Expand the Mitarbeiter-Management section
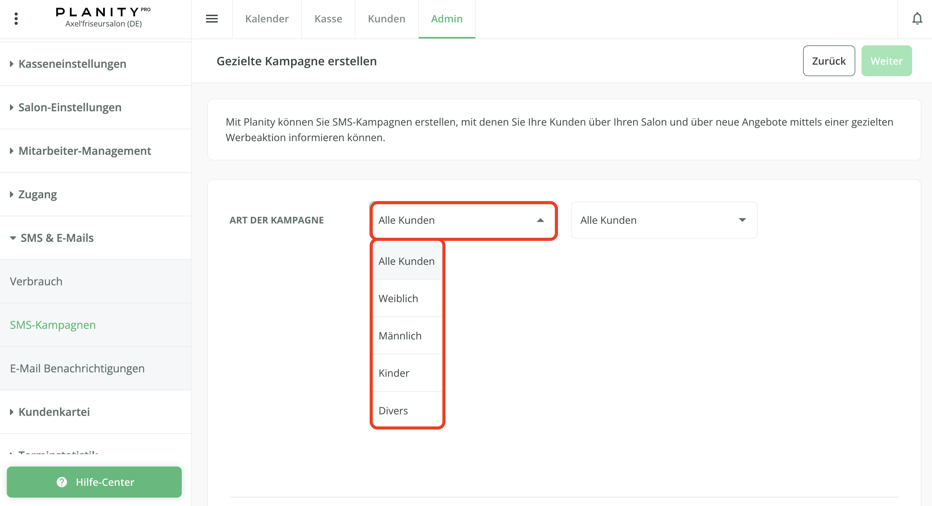The image size is (932, 506). pos(95,150)
